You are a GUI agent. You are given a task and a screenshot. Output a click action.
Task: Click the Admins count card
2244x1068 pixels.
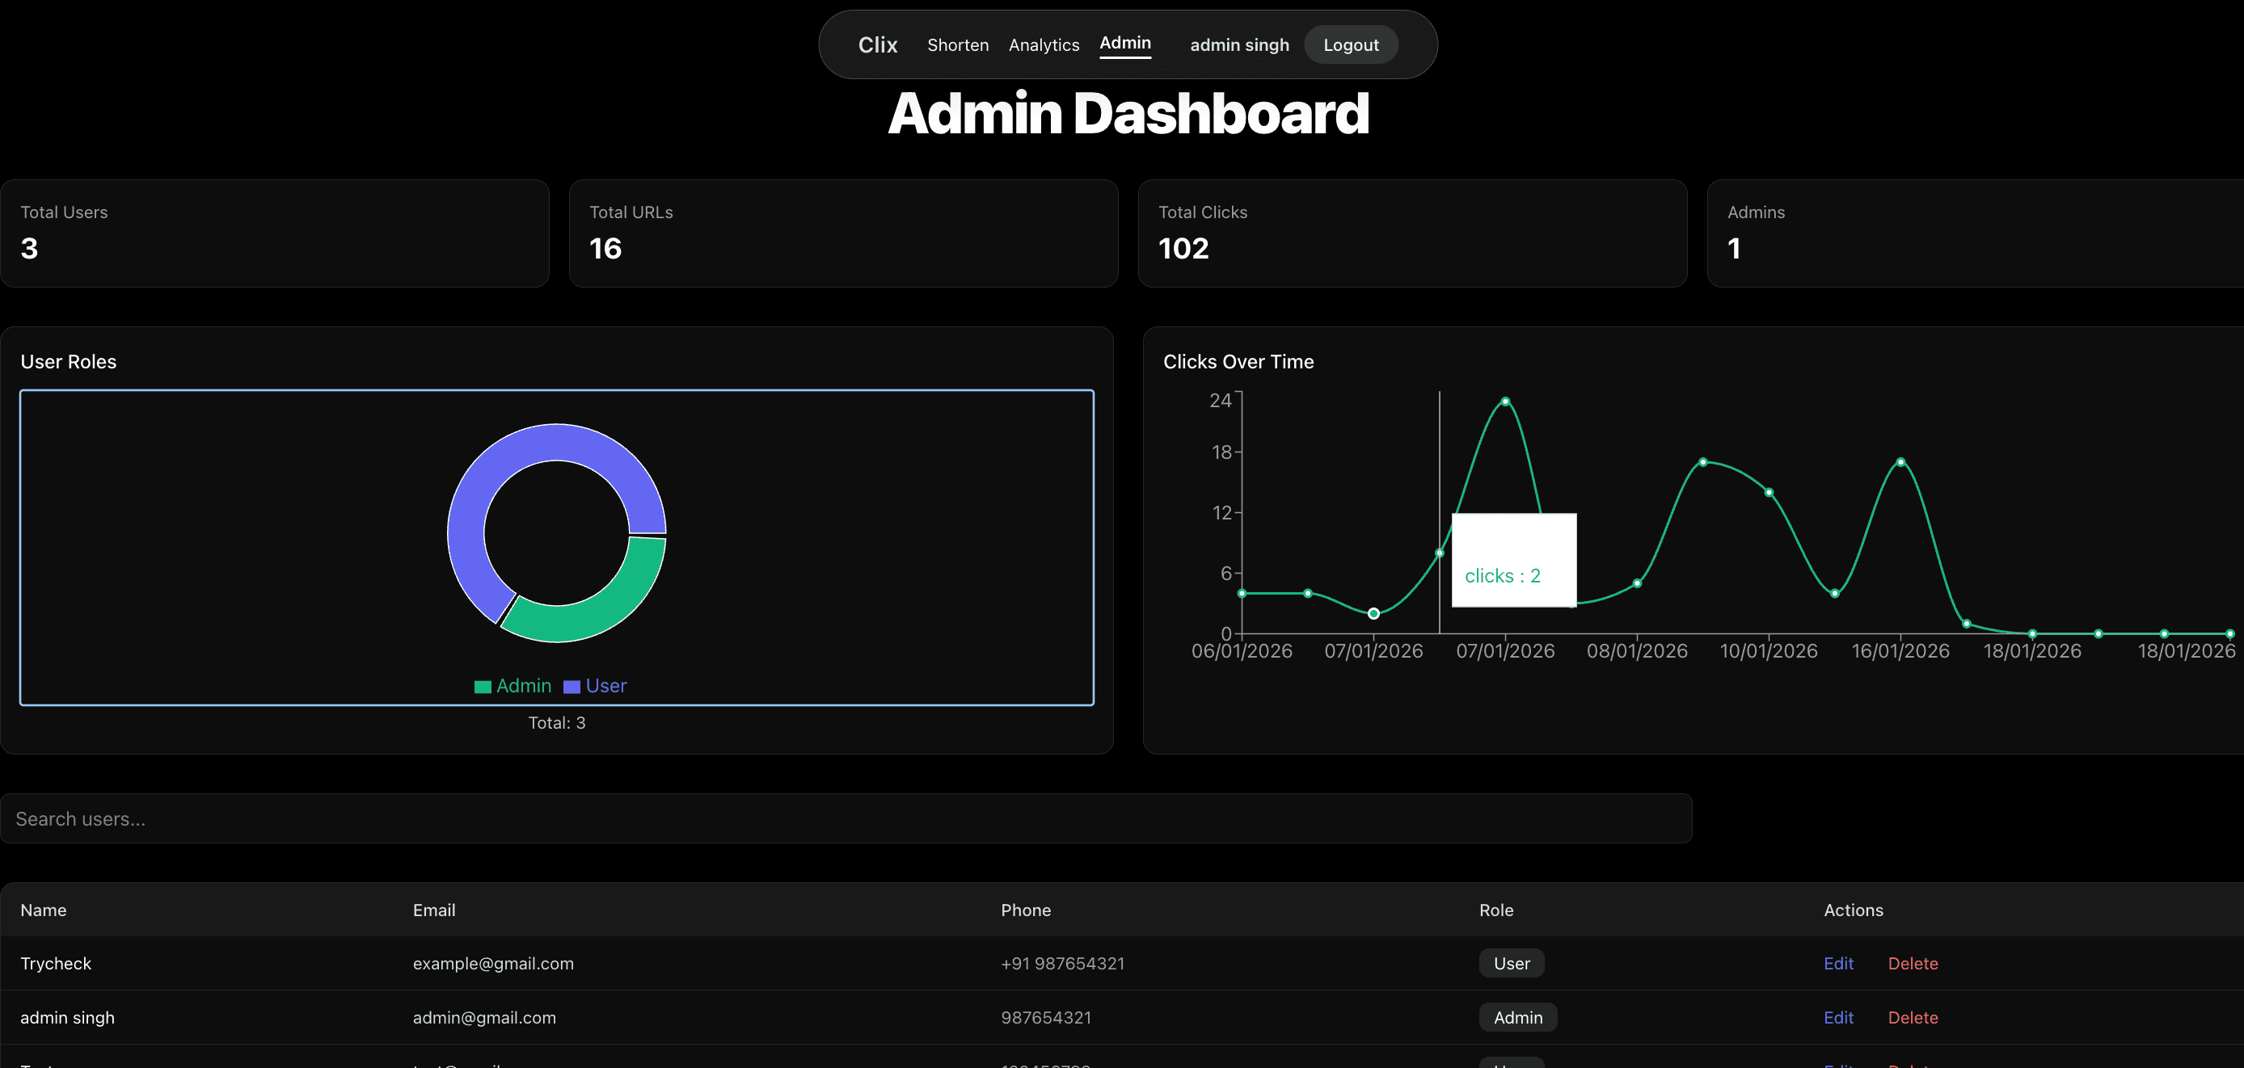pos(1976,233)
